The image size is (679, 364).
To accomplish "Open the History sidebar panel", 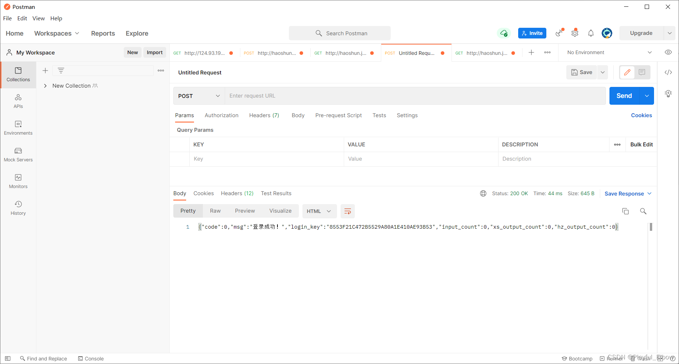I will (x=18, y=208).
